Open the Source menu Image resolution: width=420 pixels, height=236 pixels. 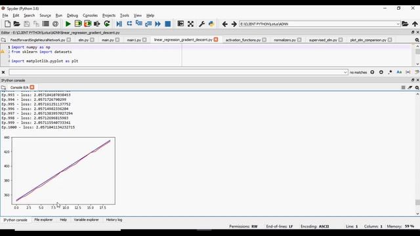click(x=45, y=16)
